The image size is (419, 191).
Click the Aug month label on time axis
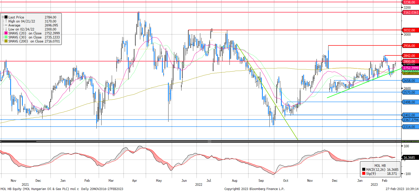coord(234,181)
